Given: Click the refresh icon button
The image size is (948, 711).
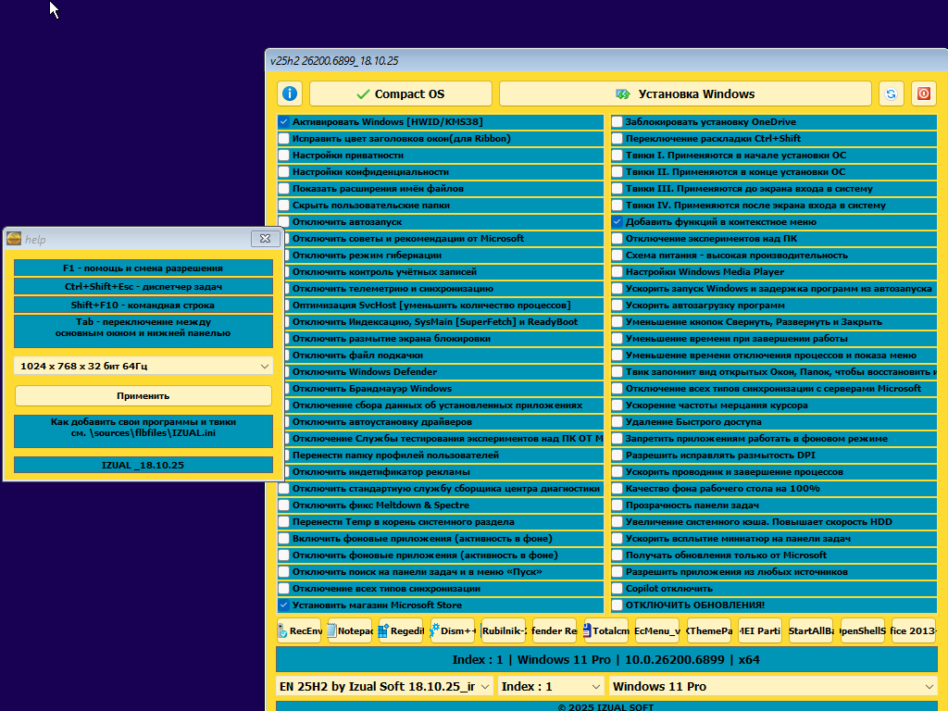Looking at the screenshot, I should point(891,94).
